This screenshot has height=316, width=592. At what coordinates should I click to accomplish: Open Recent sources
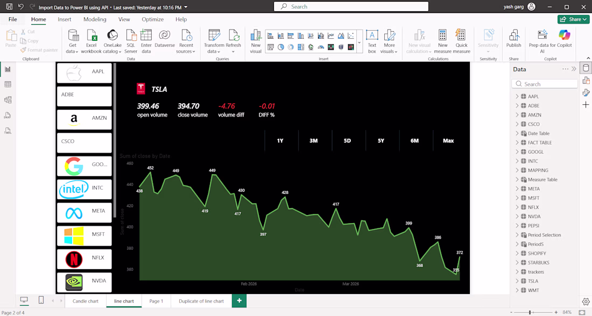[186, 41]
